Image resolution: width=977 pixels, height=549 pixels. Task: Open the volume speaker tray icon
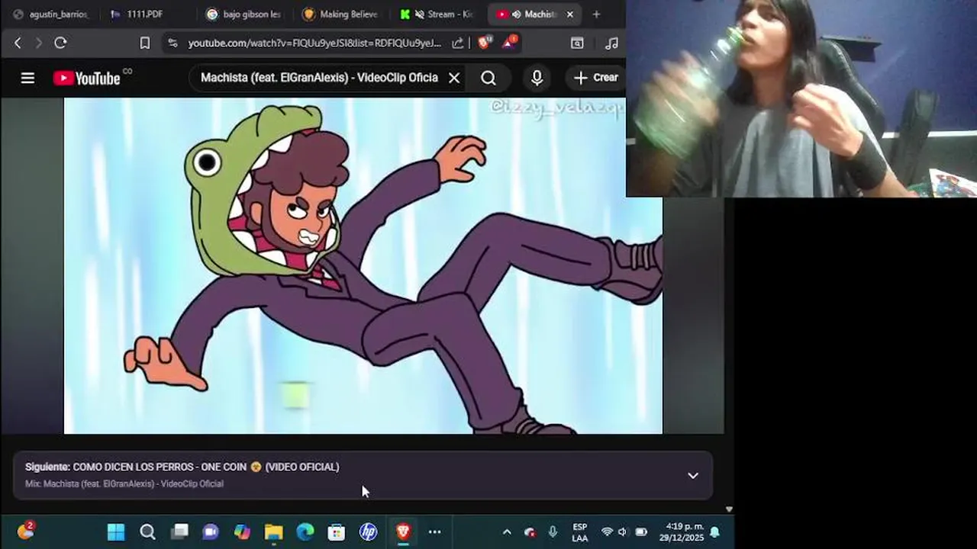pyautogui.click(x=622, y=531)
